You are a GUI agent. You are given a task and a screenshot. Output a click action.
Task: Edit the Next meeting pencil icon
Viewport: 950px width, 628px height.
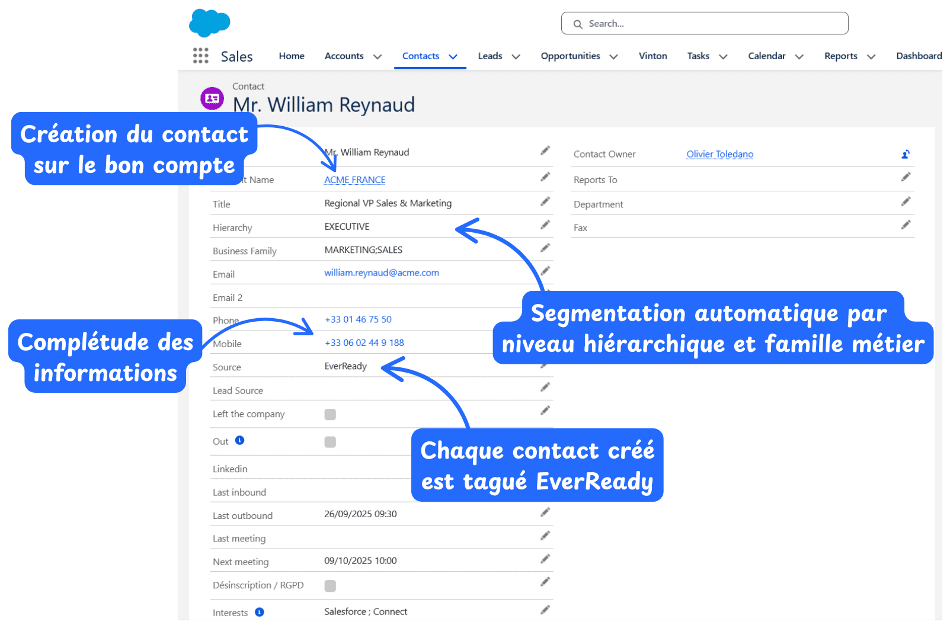[x=545, y=559]
